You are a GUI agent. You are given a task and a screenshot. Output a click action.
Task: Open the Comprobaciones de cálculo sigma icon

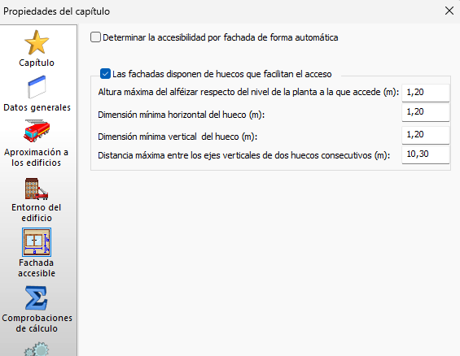tap(37, 298)
